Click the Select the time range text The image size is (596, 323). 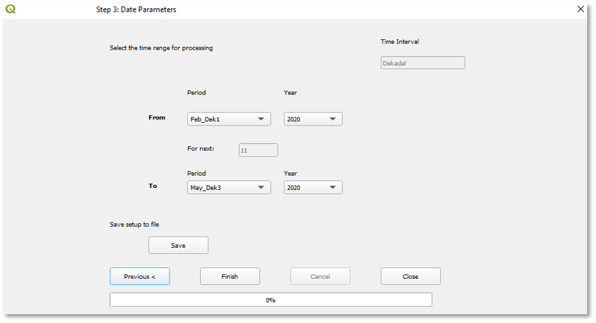(x=161, y=48)
